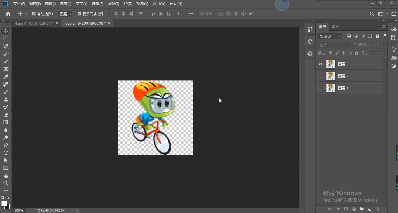Open the 滤镜(T) menu
The image size is (398, 213).
pyautogui.click(x=113, y=4)
